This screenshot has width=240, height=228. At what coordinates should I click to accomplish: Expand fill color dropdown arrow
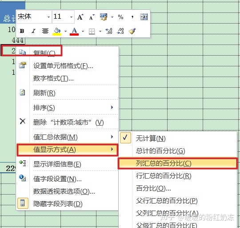65,31
